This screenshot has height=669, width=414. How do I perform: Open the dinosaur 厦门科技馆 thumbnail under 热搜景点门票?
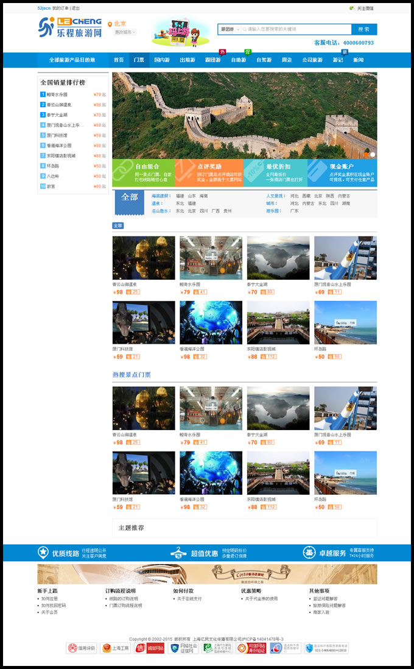coord(144,473)
